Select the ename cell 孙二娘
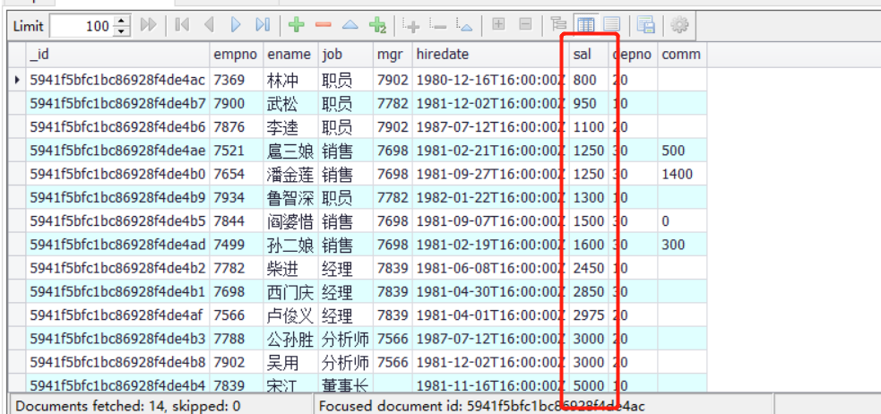The height and width of the screenshot is (414, 881). tap(290, 245)
